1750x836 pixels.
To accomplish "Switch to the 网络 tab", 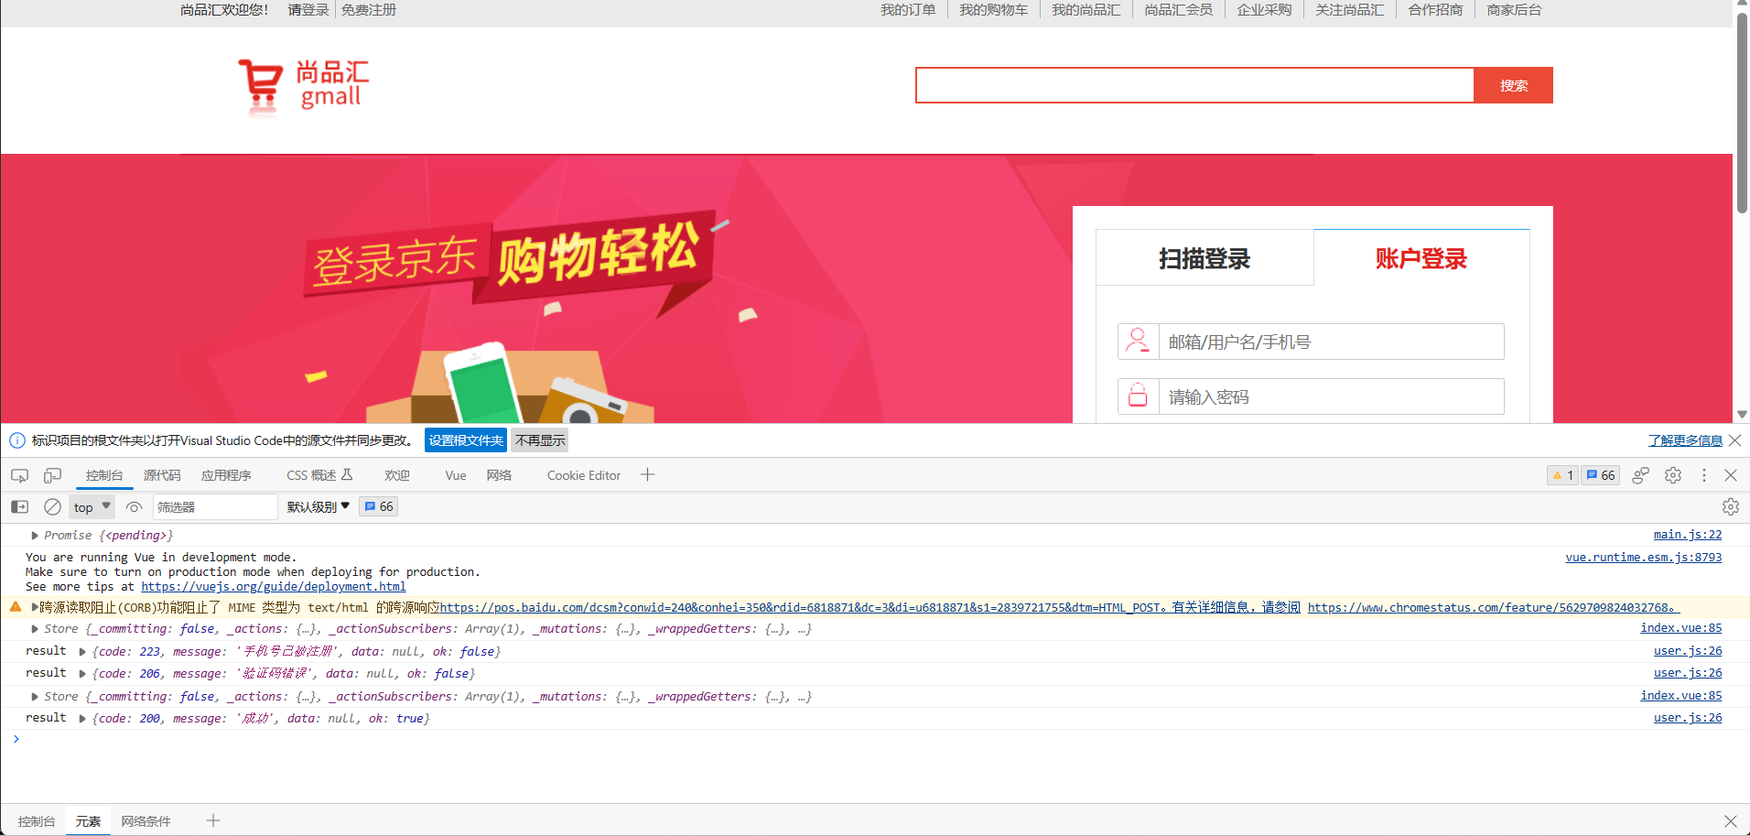I will click(x=499, y=475).
